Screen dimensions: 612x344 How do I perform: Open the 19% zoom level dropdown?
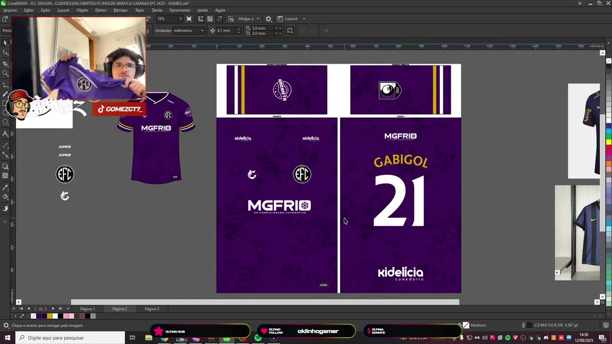(180, 19)
